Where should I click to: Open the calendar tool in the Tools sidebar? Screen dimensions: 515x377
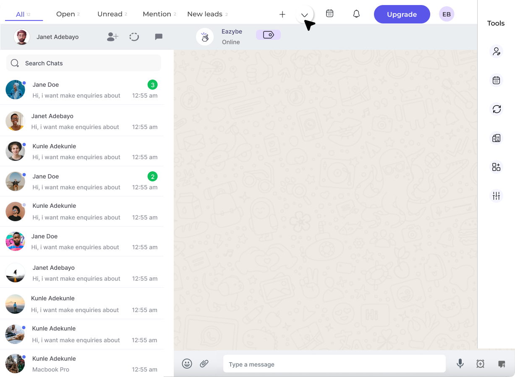point(497,80)
